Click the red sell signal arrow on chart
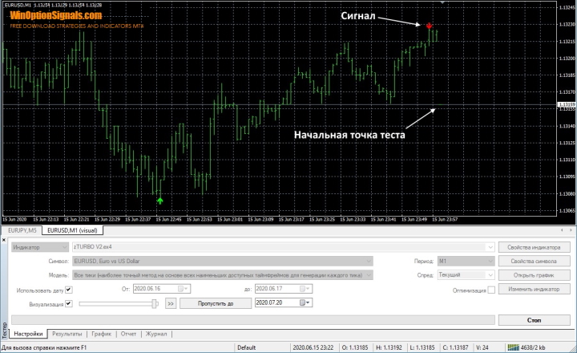Viewport: 577px width, 353px height. [430, 26]
